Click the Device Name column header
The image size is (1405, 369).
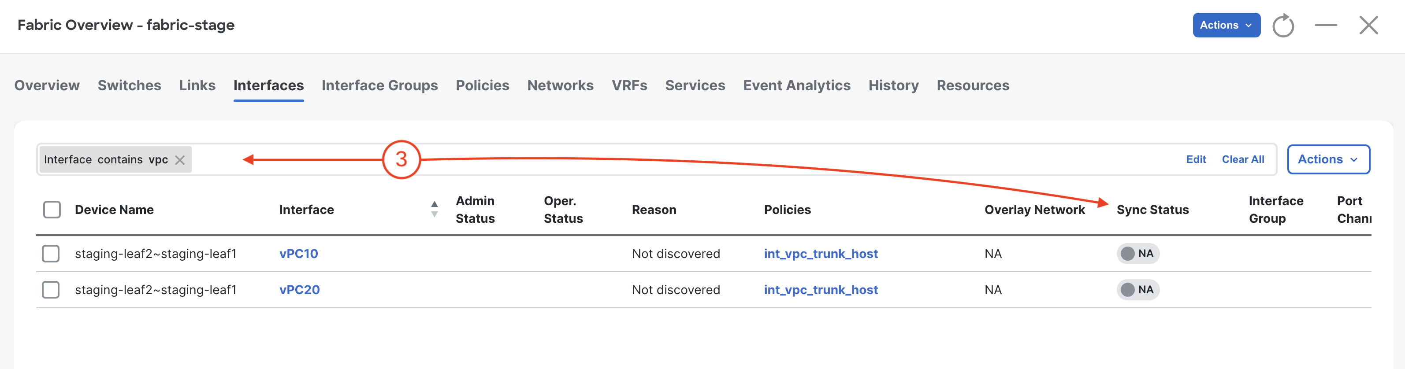coord(114,209)
